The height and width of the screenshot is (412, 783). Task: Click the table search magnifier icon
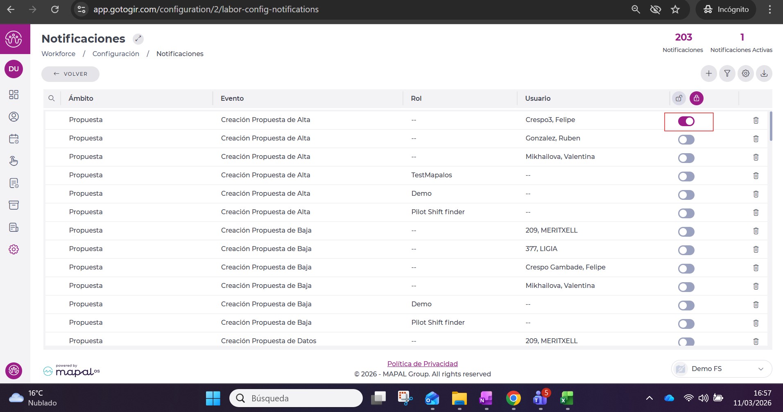click(52, 98)
